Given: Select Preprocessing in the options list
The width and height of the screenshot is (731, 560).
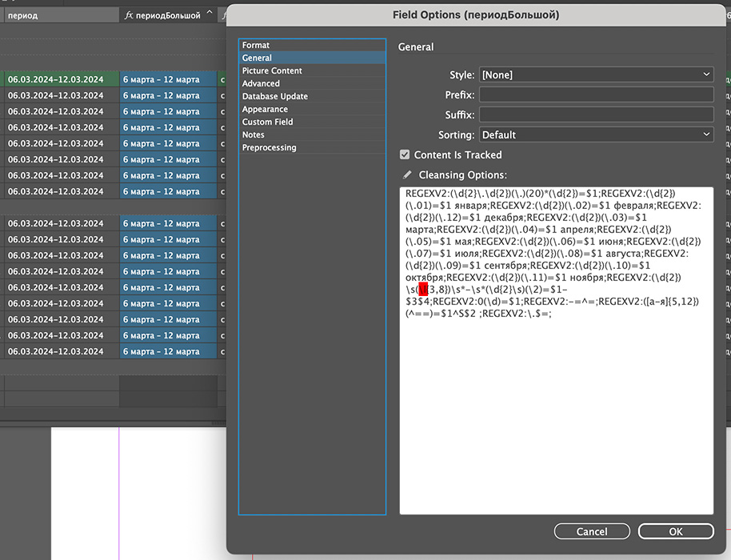Looking at the screenshot, I should click(x=312, y=147).
